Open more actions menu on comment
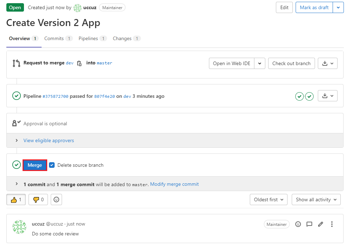352x247 pixels. pos(332,224)
